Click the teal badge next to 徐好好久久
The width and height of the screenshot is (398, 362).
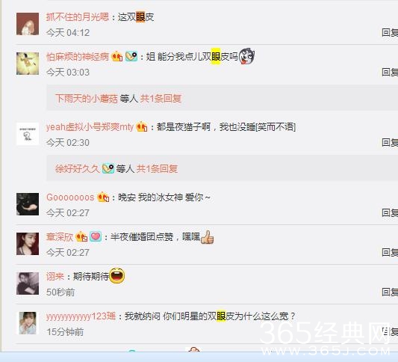[x=108, y=168]
